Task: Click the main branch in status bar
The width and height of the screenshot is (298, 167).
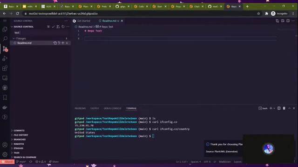Action: coord(21,162)
